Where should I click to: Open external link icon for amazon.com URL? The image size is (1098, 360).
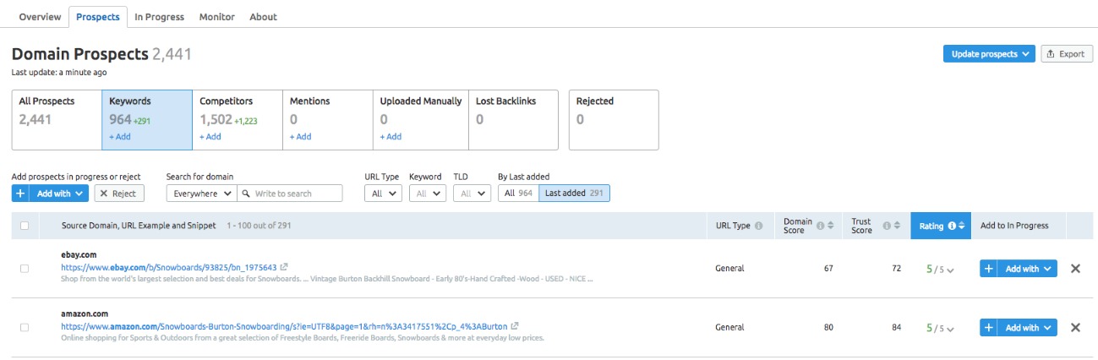[x=515, y=326]
